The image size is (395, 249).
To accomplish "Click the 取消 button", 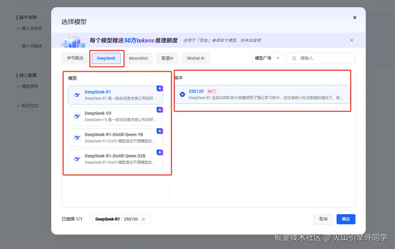I will 323,219.
